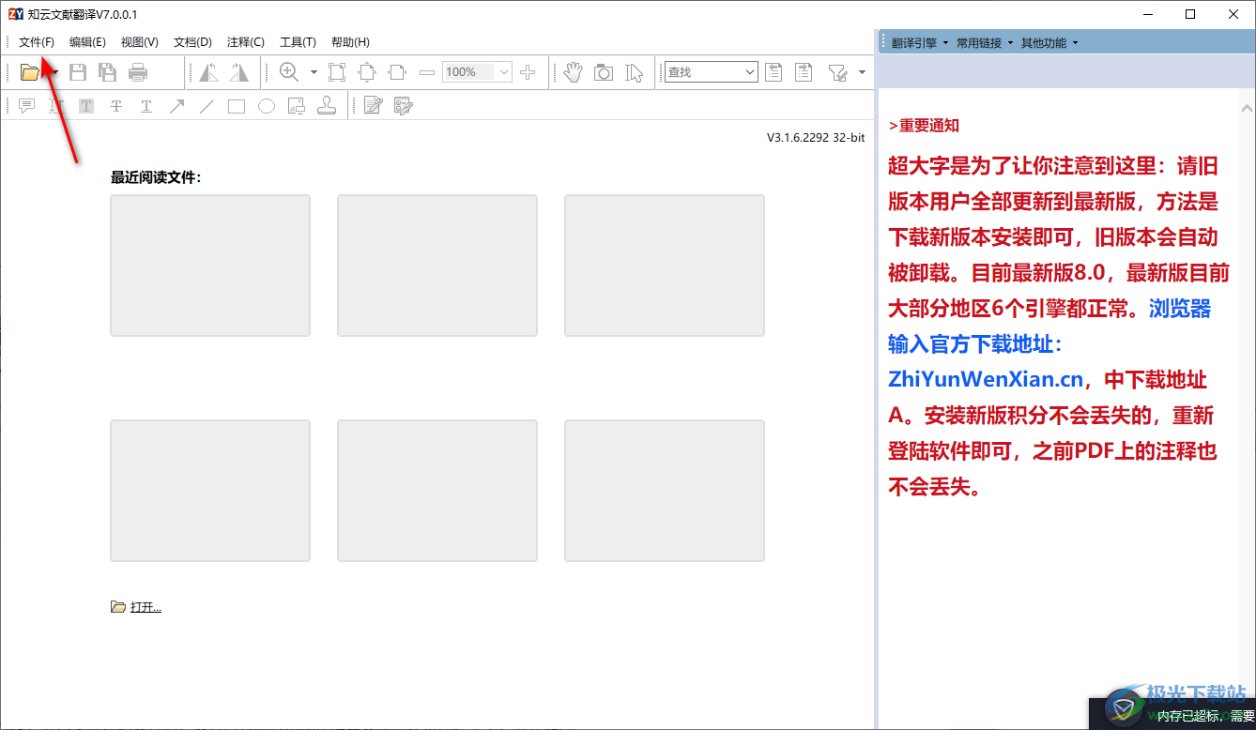Screen dimensions: 1256x730
Task: Open the 文件(F) menu
Action: pyautogui.click(x=37, y=42)
